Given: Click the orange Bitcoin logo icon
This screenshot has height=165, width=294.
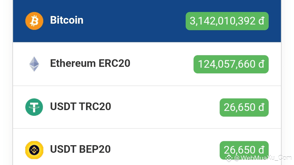Looking at the screenshot, I should click(x=34, y=21).
